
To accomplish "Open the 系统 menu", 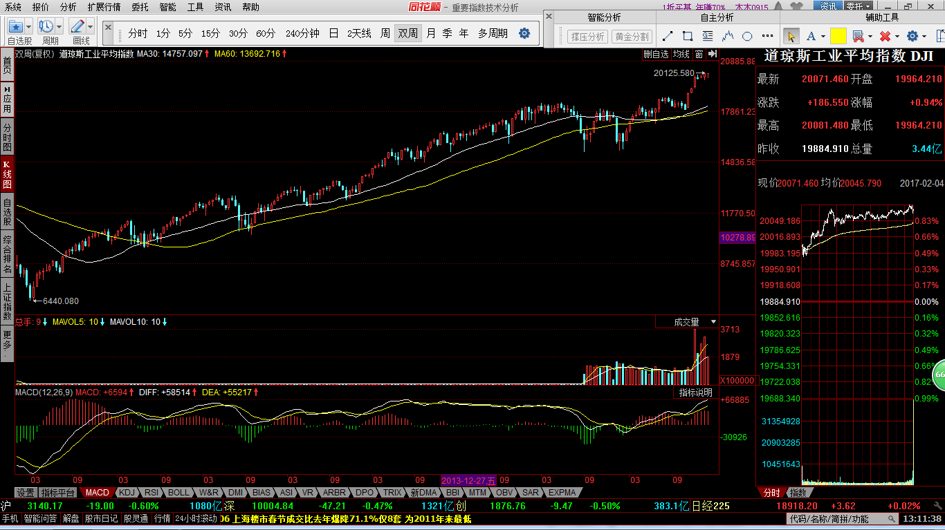I will 12,7.
